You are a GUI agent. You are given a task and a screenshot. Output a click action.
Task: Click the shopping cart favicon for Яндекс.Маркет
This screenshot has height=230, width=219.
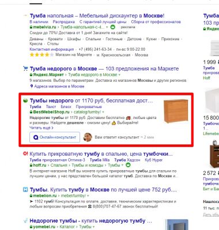click(x=25, y=68)
